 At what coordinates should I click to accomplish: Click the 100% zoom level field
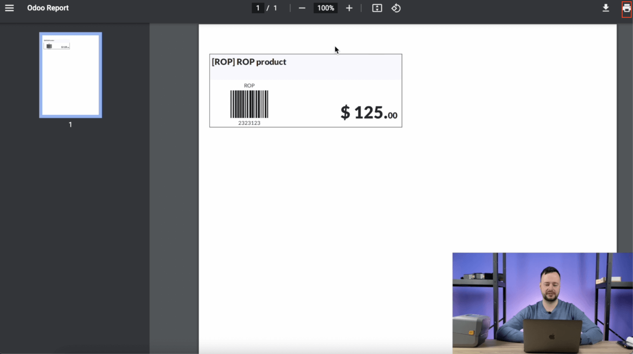click(325, 8)
